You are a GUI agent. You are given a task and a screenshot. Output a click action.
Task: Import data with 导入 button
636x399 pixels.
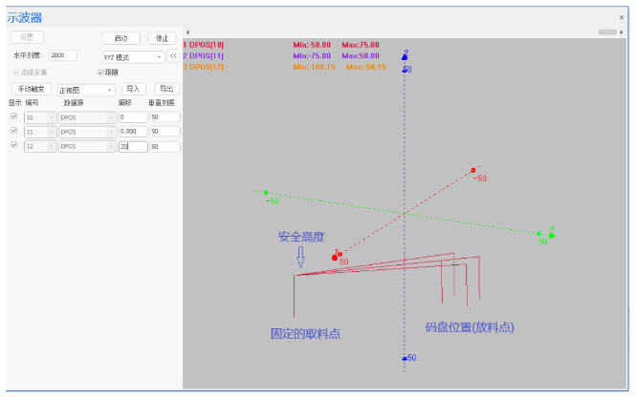134,89
